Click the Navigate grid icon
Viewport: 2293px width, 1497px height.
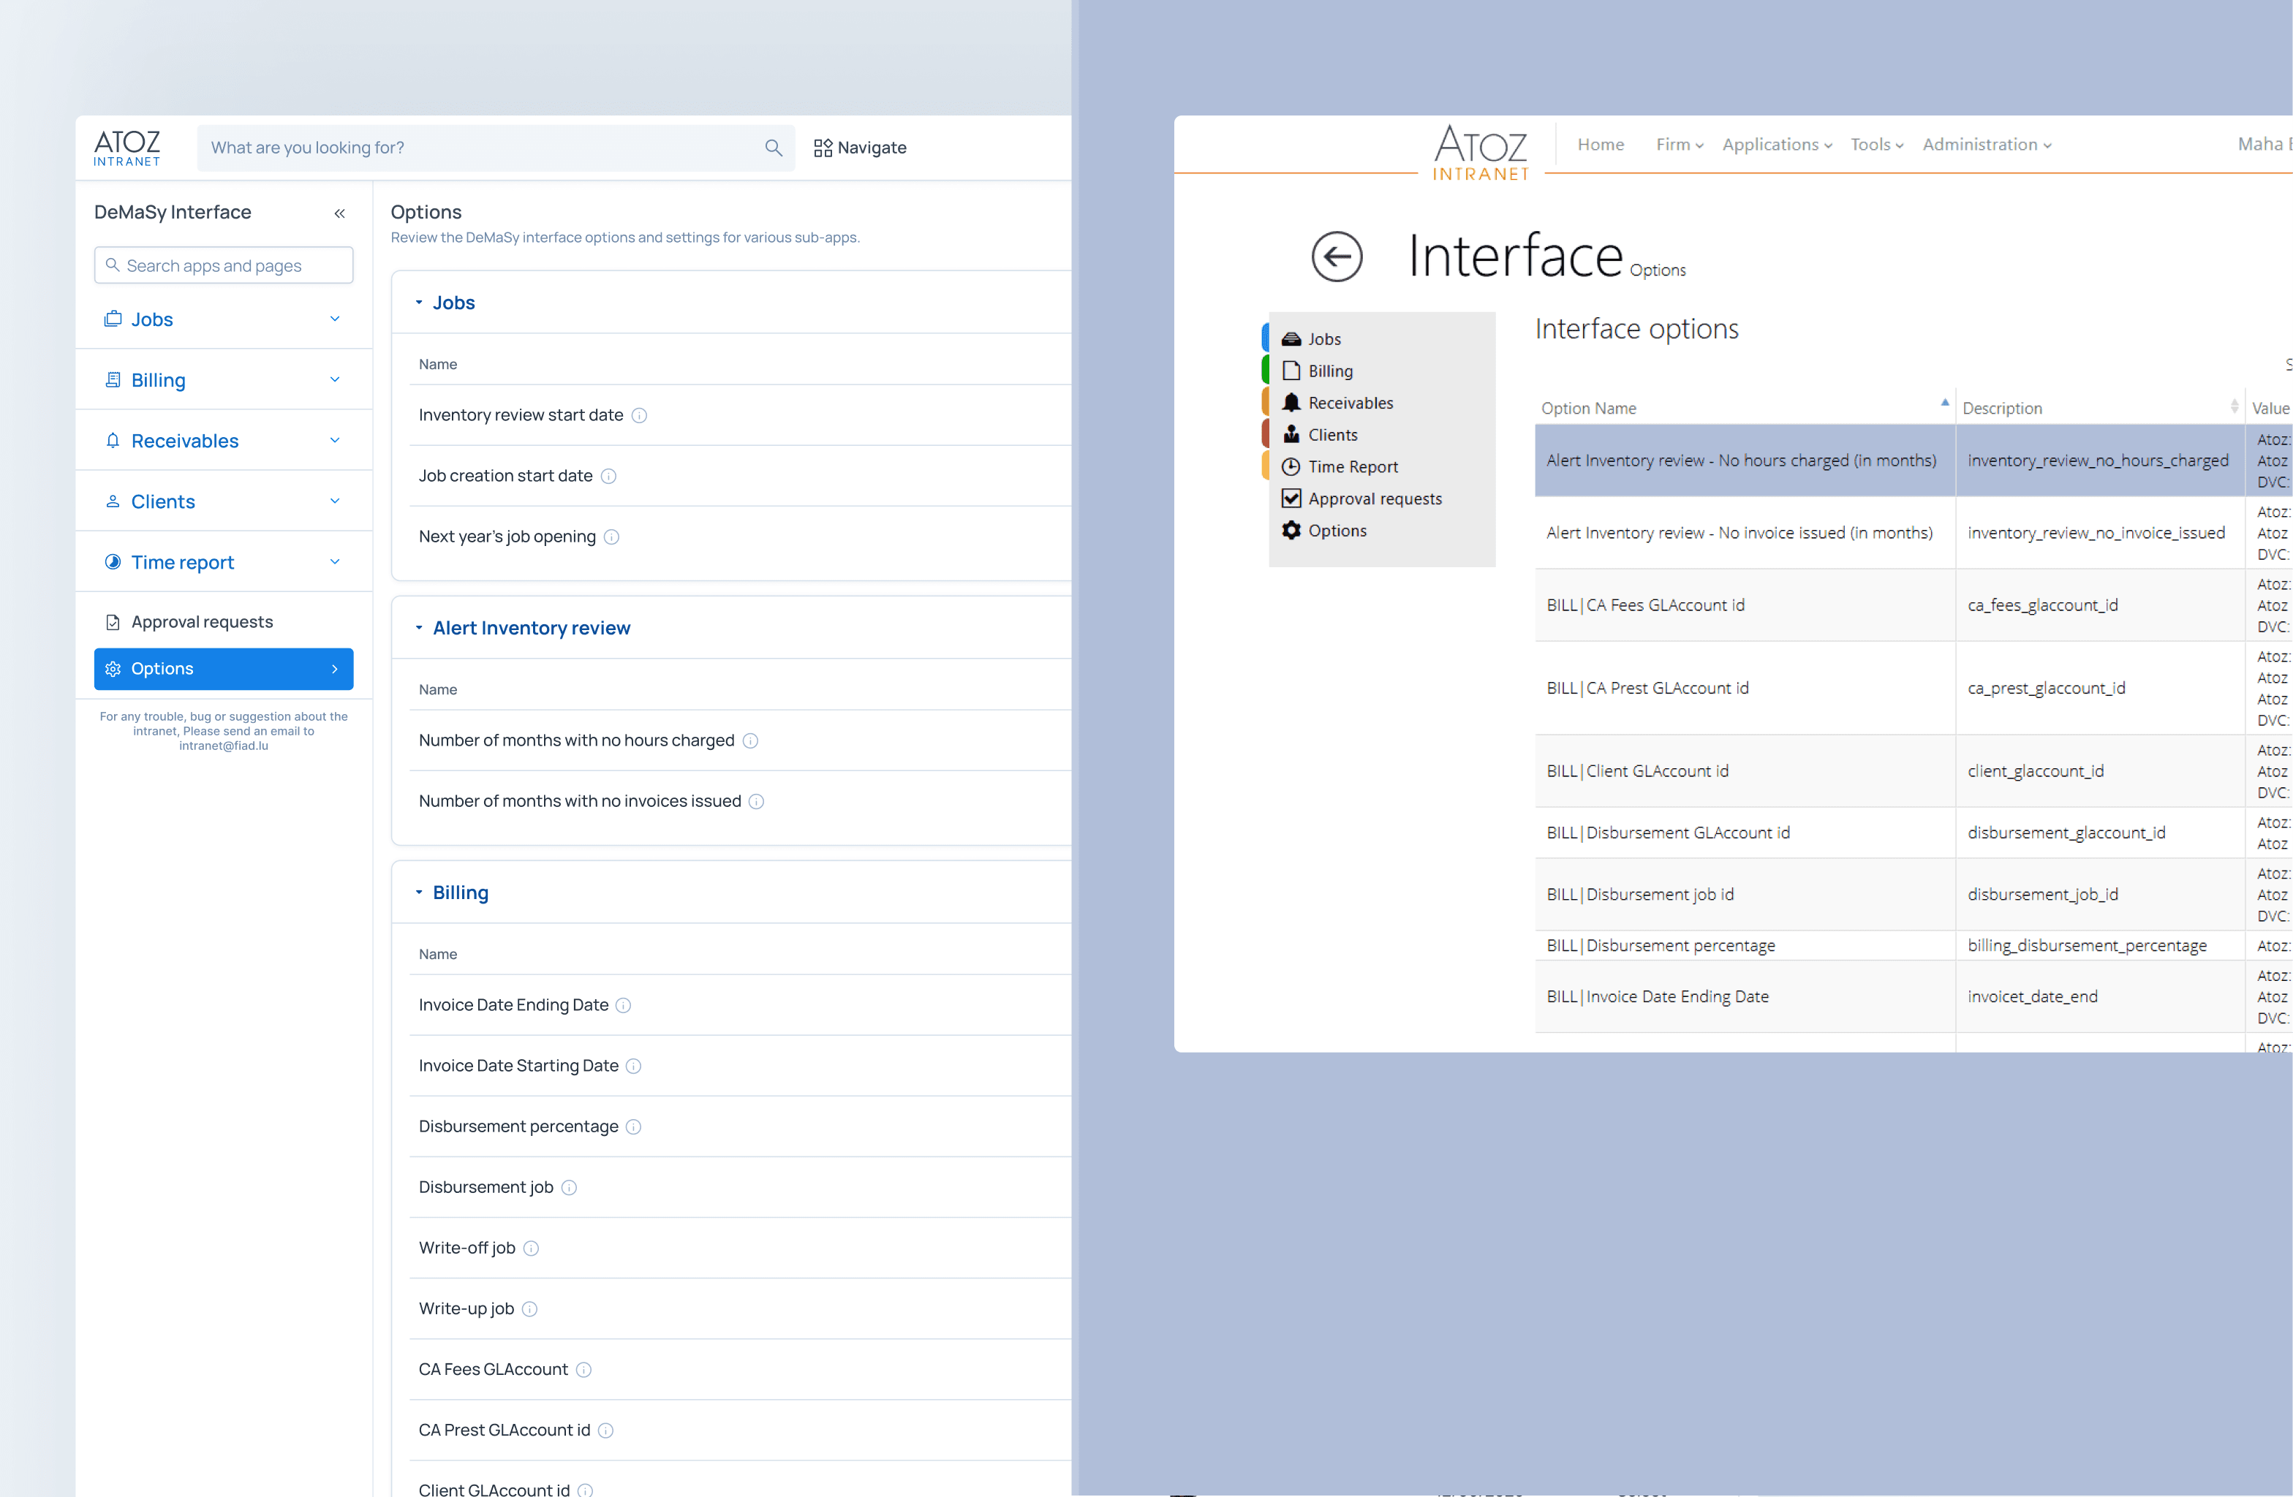(822, 148)
